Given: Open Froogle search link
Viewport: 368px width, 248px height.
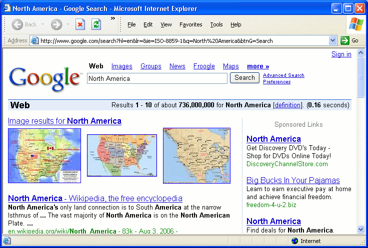Looking at the screenshot, I should coord(204,66).
